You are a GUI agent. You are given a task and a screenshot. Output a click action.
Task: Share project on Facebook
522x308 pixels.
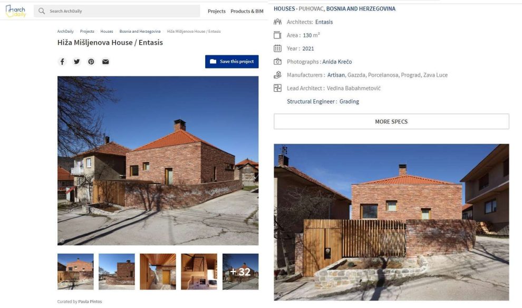pyautogui.click(x=62, y=62)
